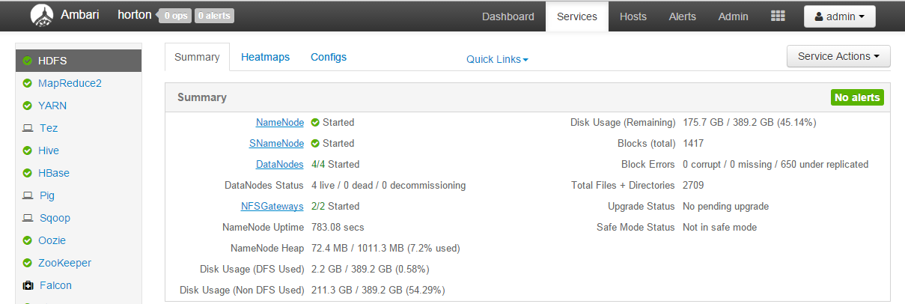Click the DataNodes link
The height and width of the screenshot is (304, 905).
279,164
